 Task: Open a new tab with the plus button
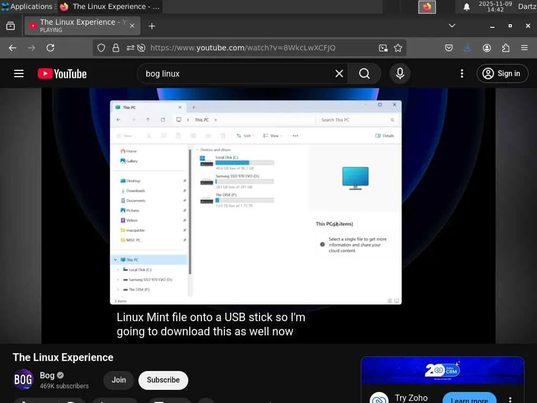click(x=152, y=26)
